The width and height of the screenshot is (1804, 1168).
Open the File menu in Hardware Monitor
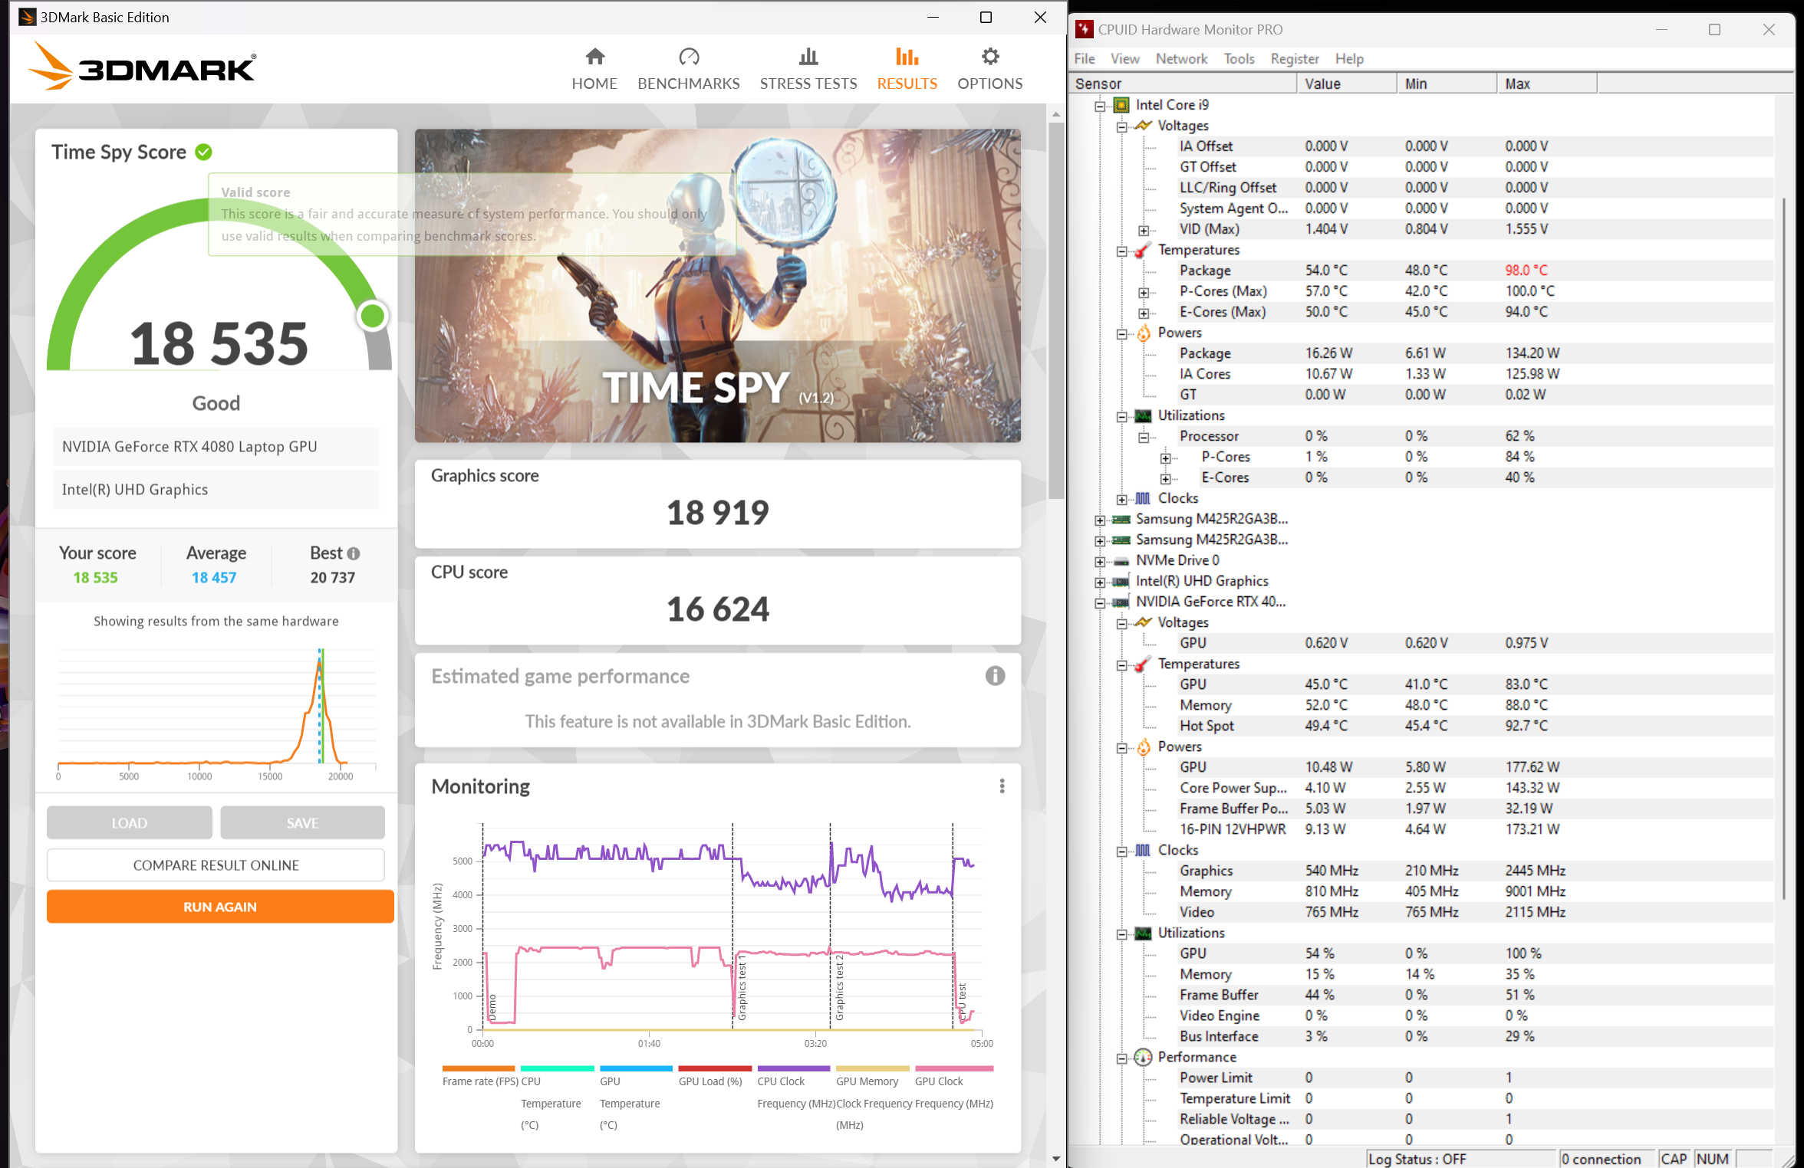(x=1085, y=59)
